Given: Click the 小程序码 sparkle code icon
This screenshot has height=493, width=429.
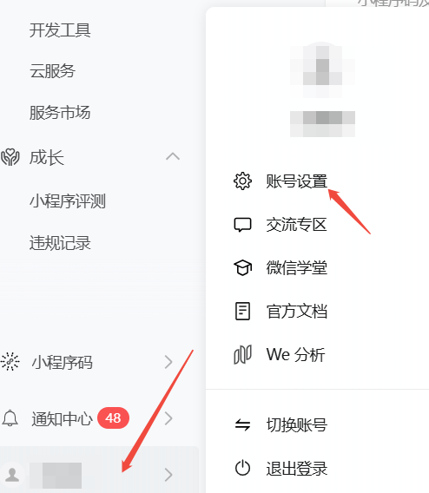Looking at the screenshot, I should [10, 362].
